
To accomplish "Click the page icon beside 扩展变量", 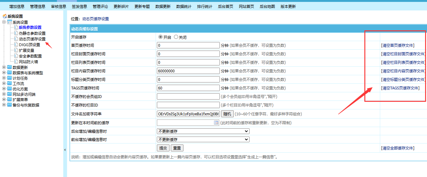I will (x=16, y=50).
